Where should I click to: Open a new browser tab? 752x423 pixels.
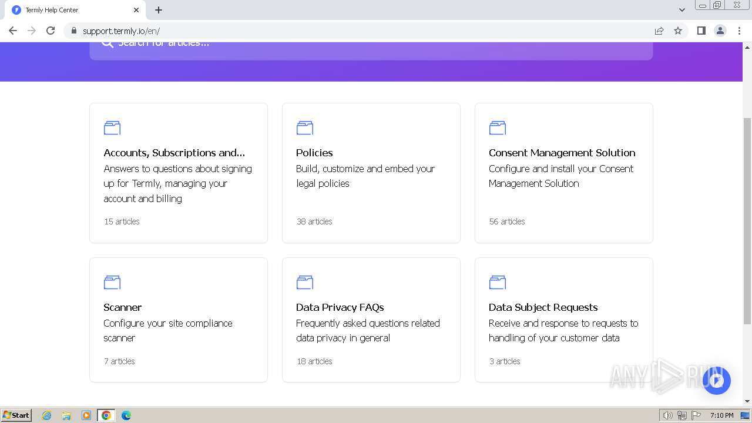159,10
